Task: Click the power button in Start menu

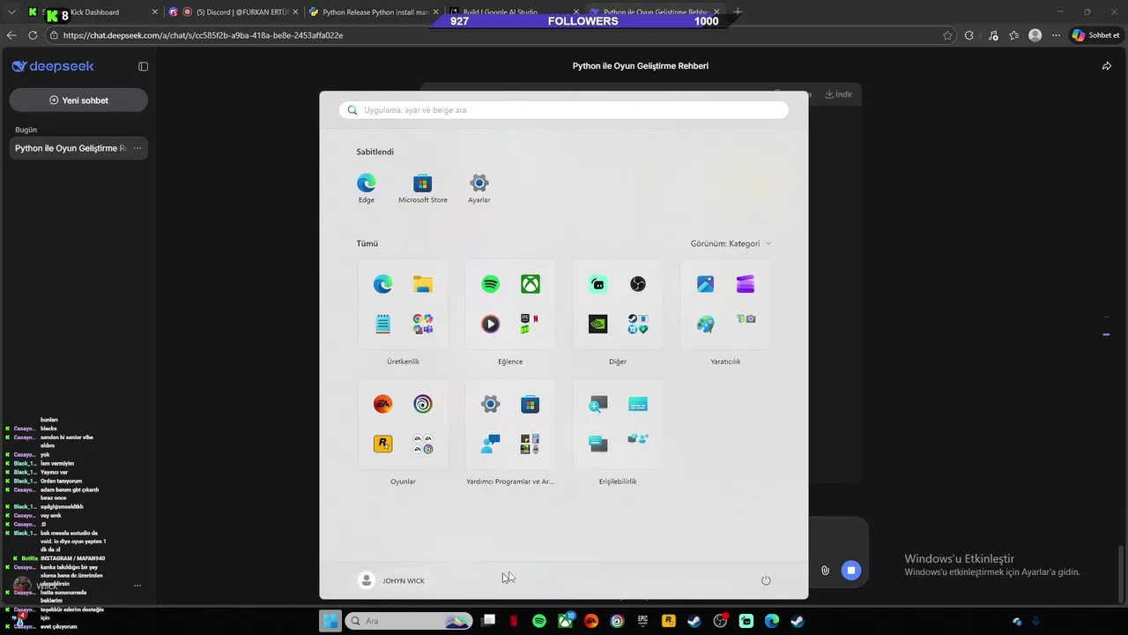Action: (x=766, y=580)
